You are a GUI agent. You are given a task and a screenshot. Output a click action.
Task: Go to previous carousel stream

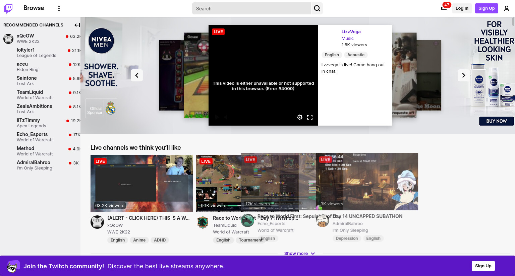coord(137,75)
